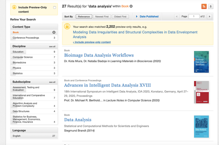
Task: Click the page number input field
Action: (x=194, y=17)
